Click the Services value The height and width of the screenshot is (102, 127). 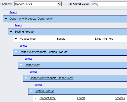click(120, 98)
